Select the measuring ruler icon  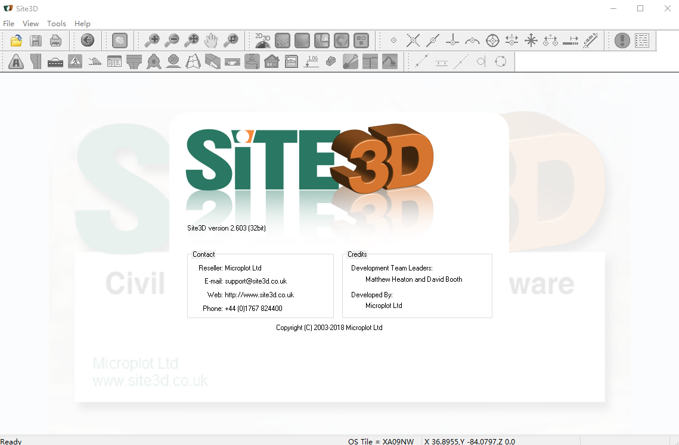click(591, 41)
